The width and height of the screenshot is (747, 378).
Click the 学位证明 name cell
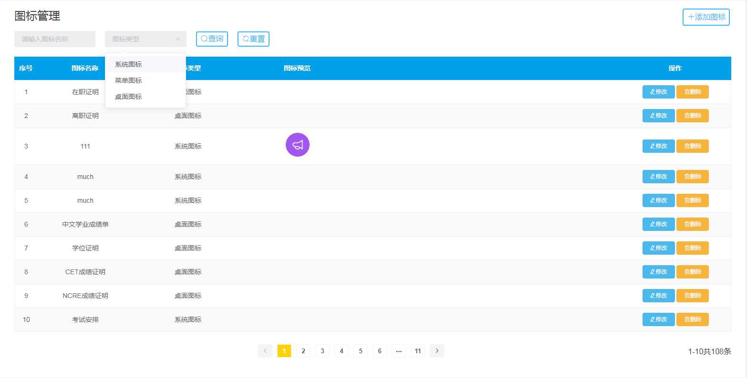[x=85, y=248]
